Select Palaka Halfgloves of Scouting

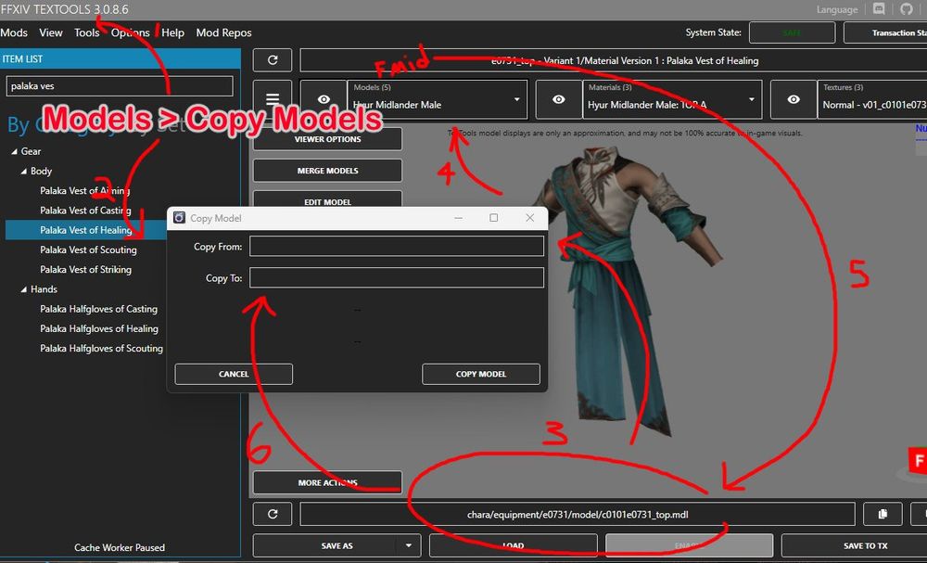102,349
